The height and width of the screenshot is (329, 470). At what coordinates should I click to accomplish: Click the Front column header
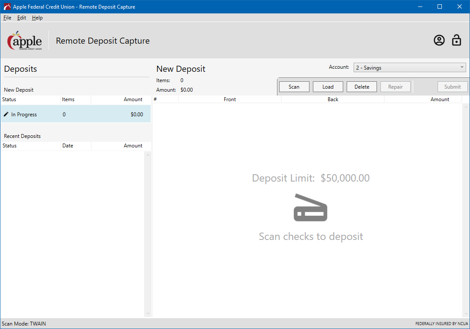tap(230, 99)
